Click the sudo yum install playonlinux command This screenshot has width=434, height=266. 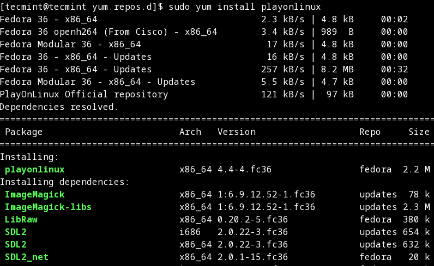click(x=245, y=7)
